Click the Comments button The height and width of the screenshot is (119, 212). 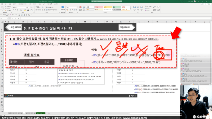(208, 4)
